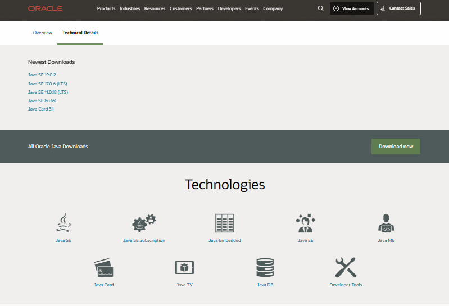Screen dimensions: 449x306
Task: Click the Java Card credit card icon
Action: point(103,267)
